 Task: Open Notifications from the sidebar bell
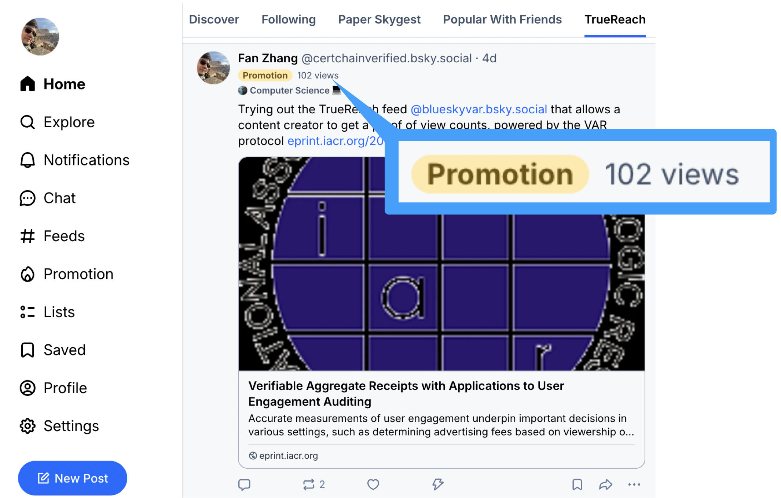(87, 160)
